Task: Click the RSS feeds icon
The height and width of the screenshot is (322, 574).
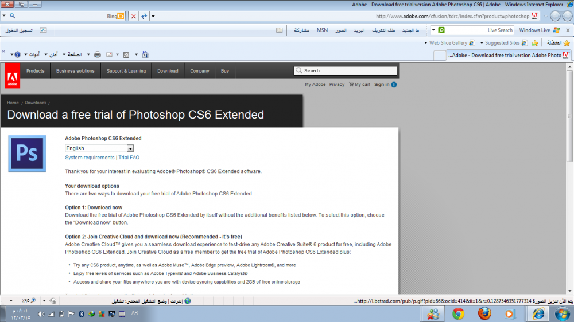Action: pos(126,54)
